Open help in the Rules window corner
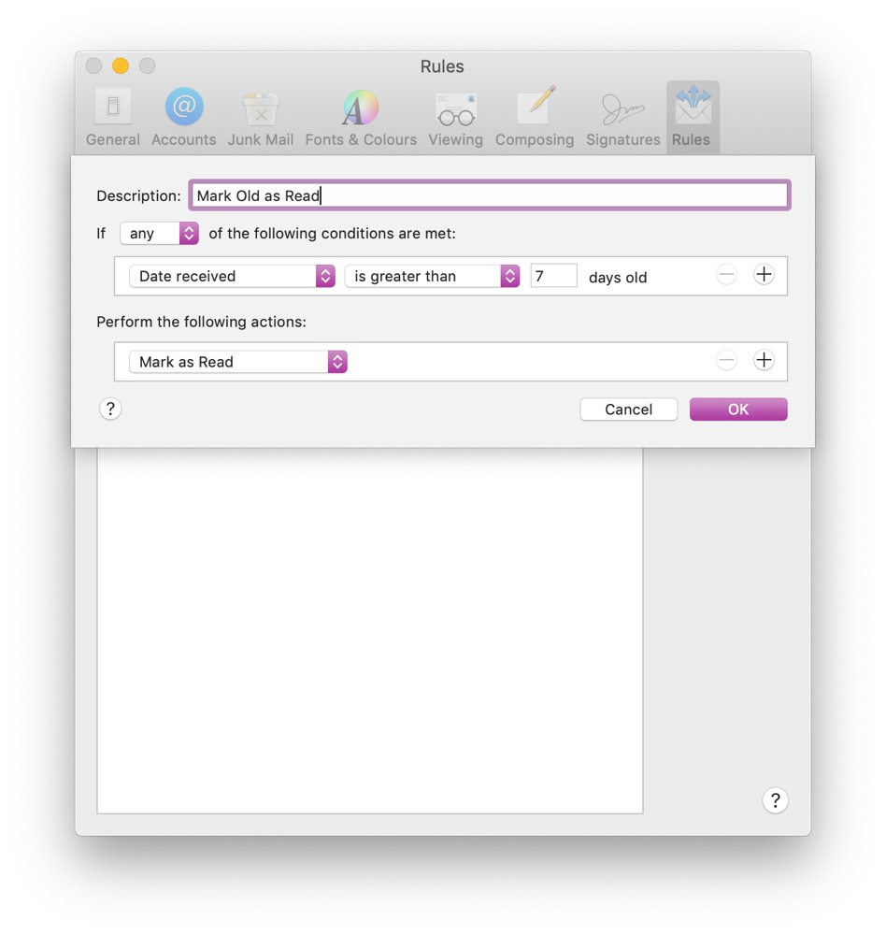This screenshot has height=935, width=886. tap(775, 800)
